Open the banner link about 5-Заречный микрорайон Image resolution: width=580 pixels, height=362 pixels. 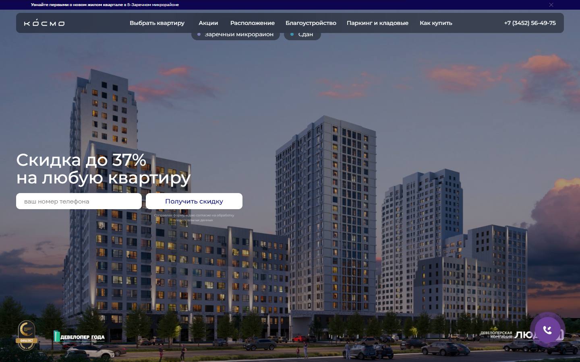pos(105,5)
